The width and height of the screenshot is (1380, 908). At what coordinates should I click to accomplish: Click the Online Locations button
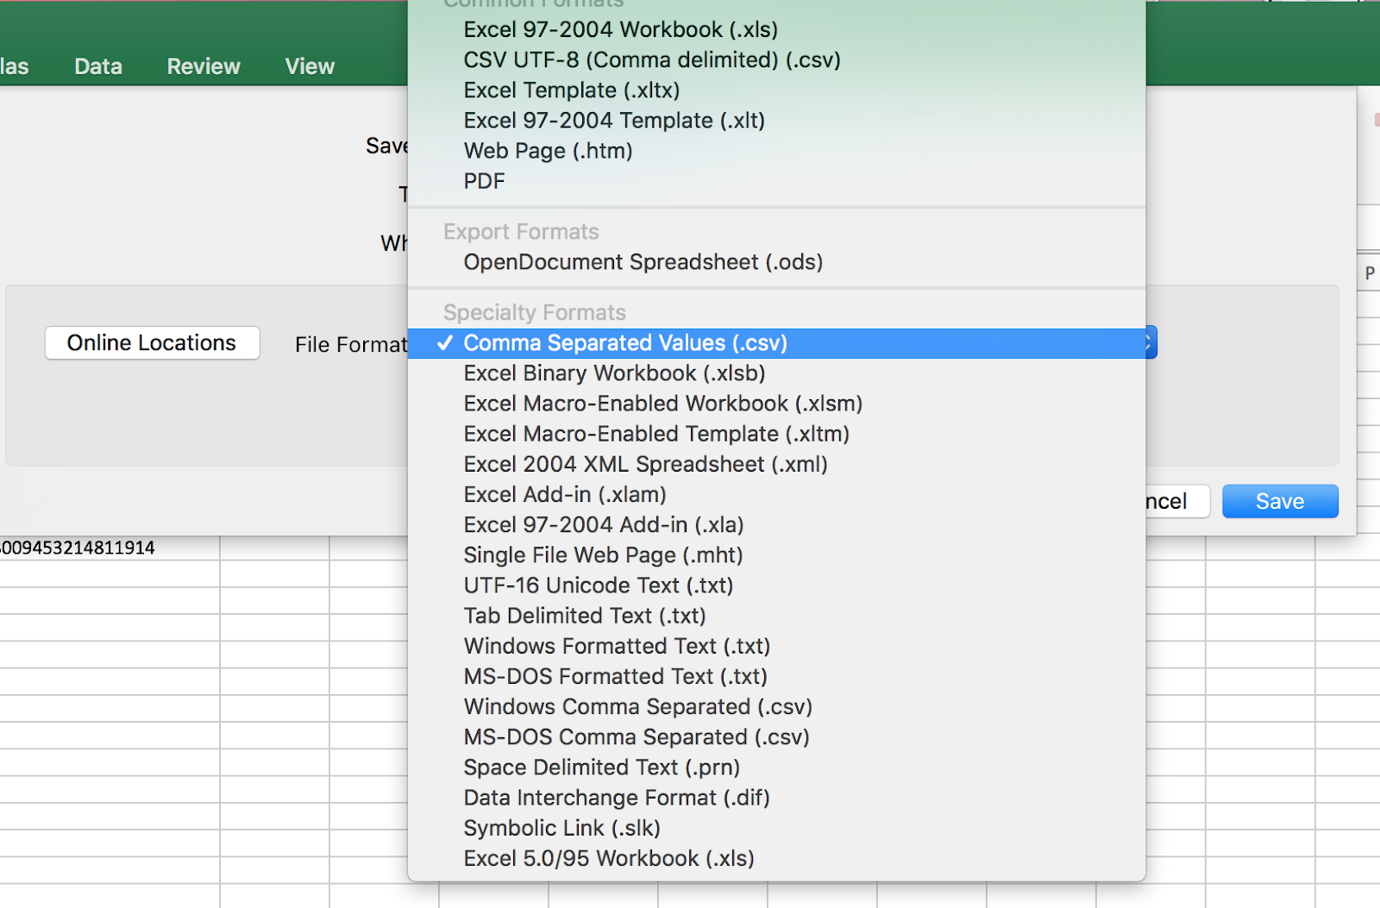click(x=152, y=343)
